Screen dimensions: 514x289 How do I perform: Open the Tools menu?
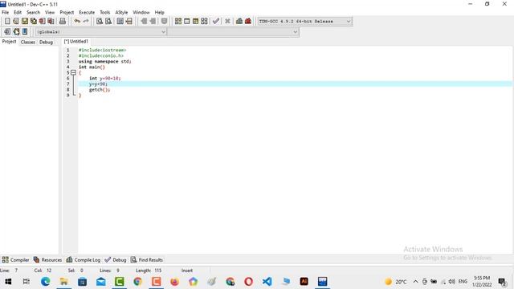point(105,13)
